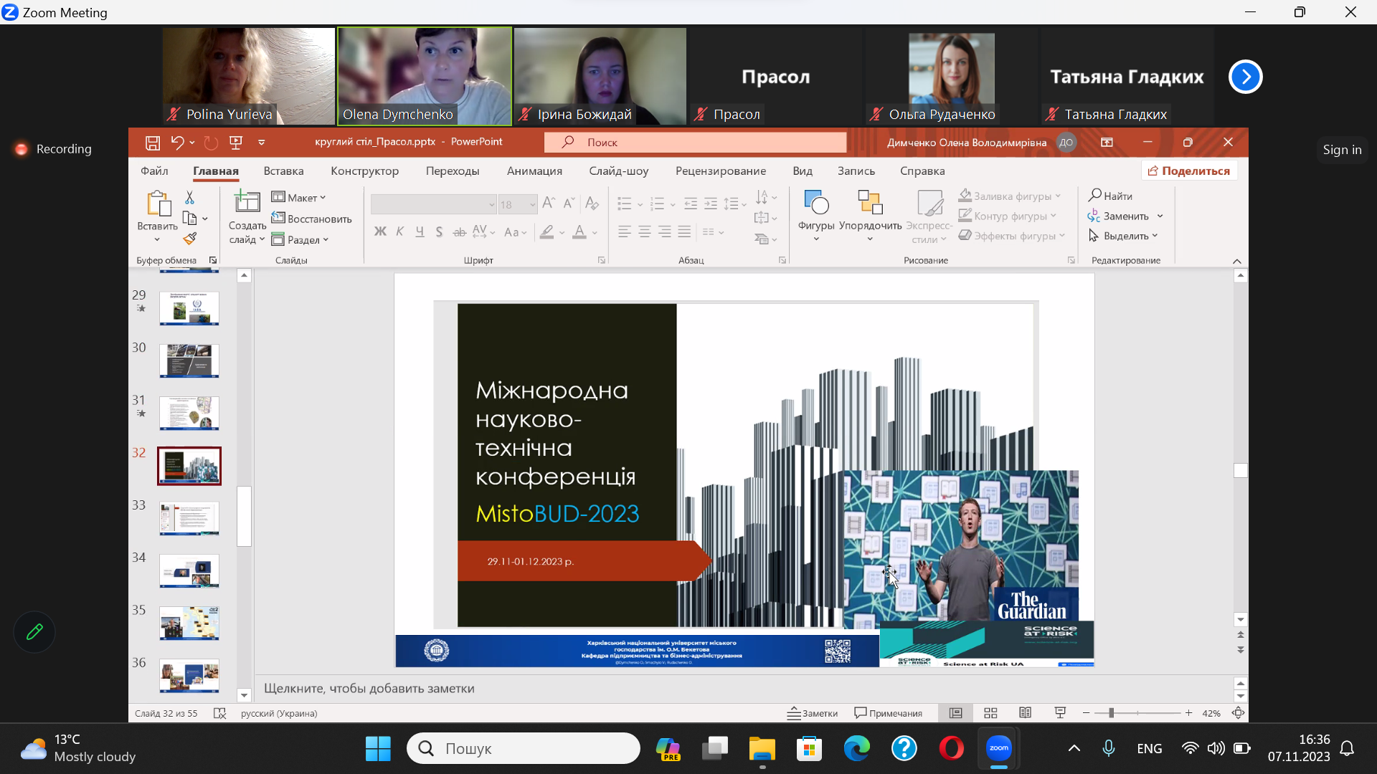Start slideshow icon in status bar
Screen dimensions: 1377x774
pos(1060,713)
